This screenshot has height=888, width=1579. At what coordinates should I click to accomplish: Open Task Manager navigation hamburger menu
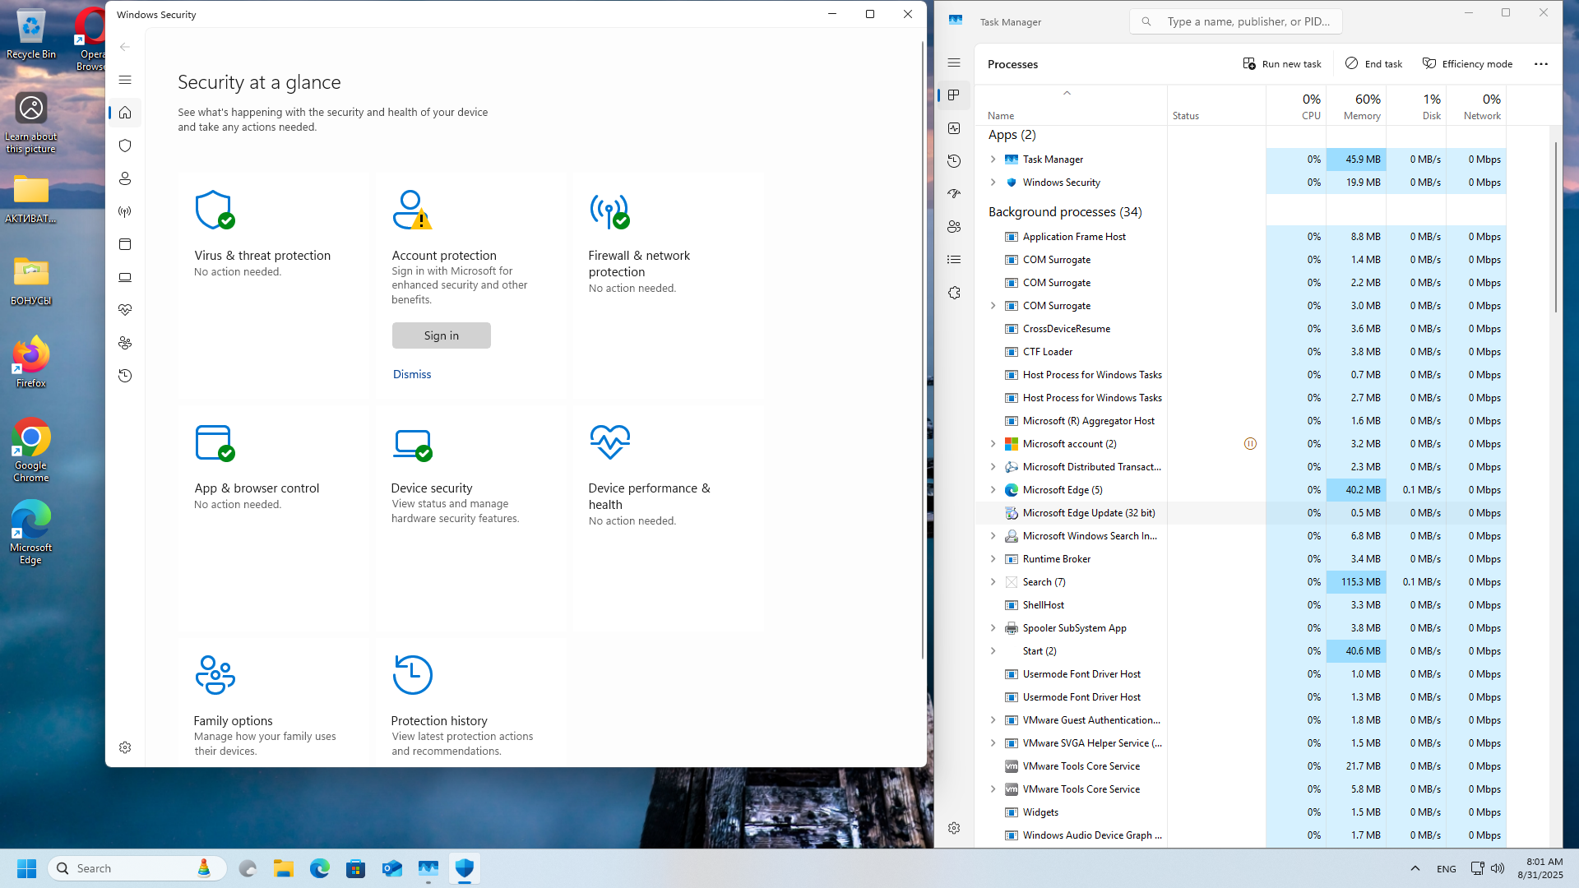pyautogui.click(x=954, y=62)
